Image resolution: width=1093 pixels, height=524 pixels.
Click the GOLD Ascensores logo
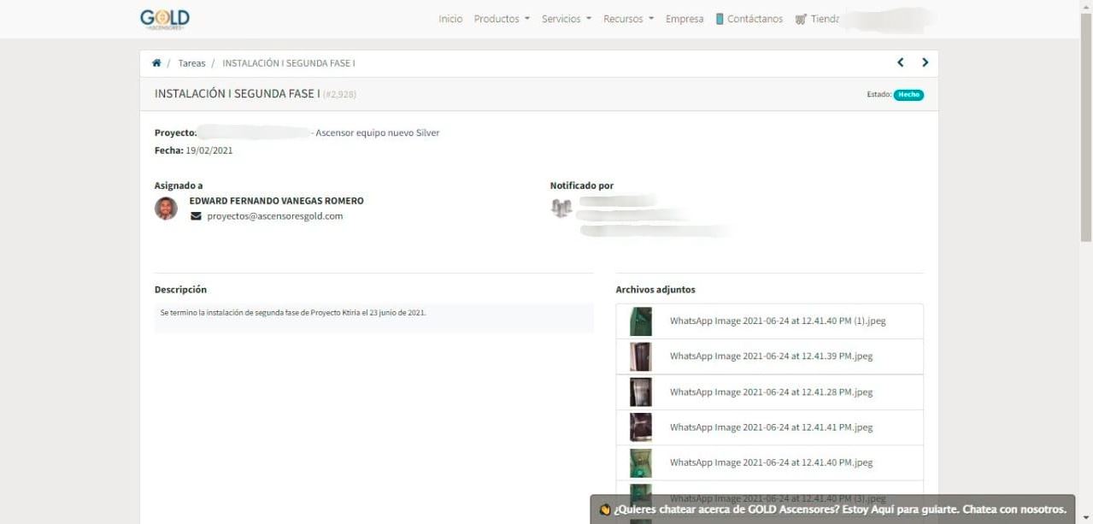point(165,19)
